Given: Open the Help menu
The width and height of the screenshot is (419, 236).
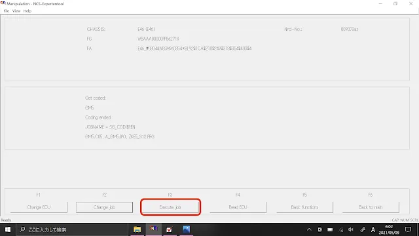Looking at the screenshot, I should [27, 11].
